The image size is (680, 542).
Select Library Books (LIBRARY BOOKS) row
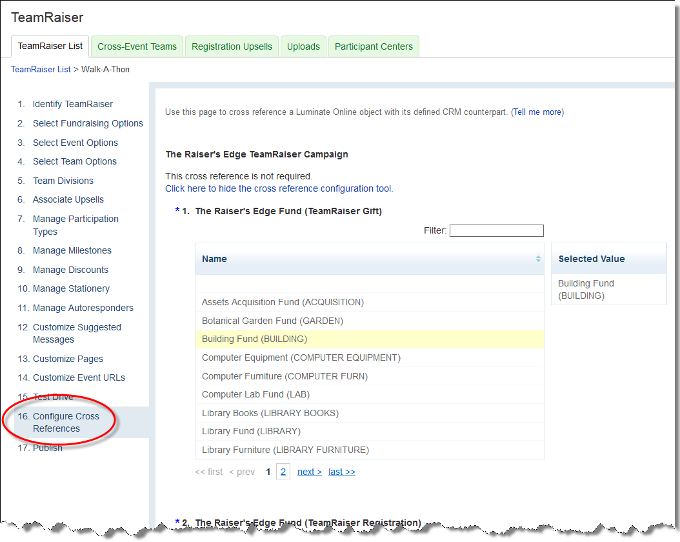(x=370, y=413)
